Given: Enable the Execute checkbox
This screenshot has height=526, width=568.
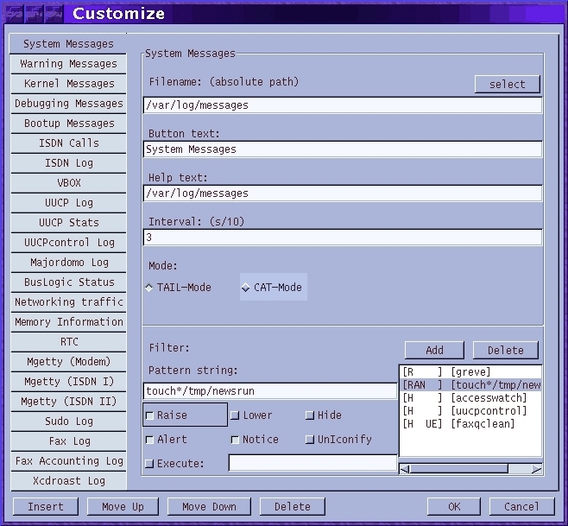Looking at the screenshot, I should pyautogui.click(x=174, y=463).
